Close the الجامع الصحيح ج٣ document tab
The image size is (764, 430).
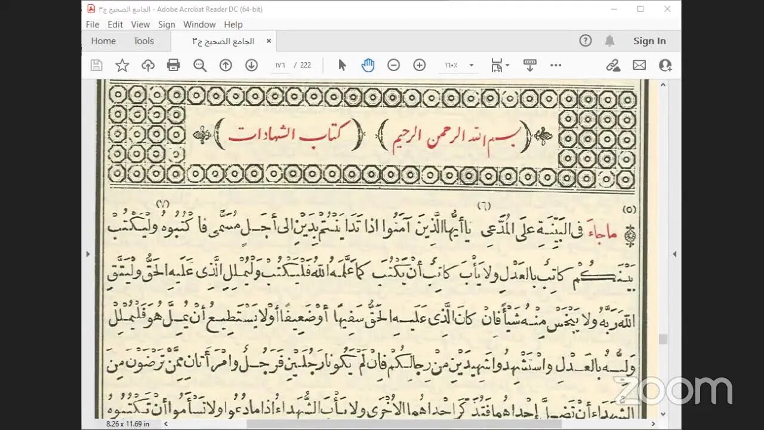point(269,41)
